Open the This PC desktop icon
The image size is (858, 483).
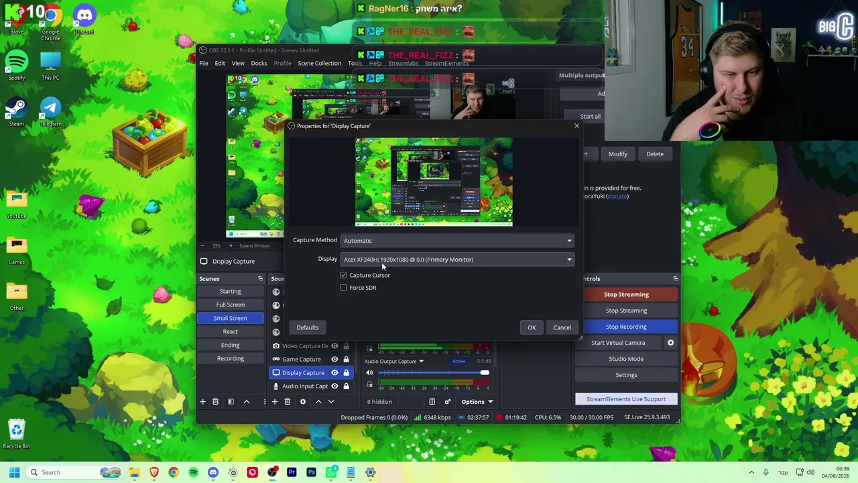coord(50,66)
